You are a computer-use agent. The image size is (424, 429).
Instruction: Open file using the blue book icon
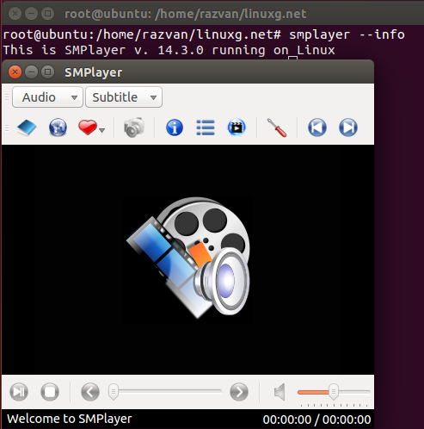click(x=27, y=127)
